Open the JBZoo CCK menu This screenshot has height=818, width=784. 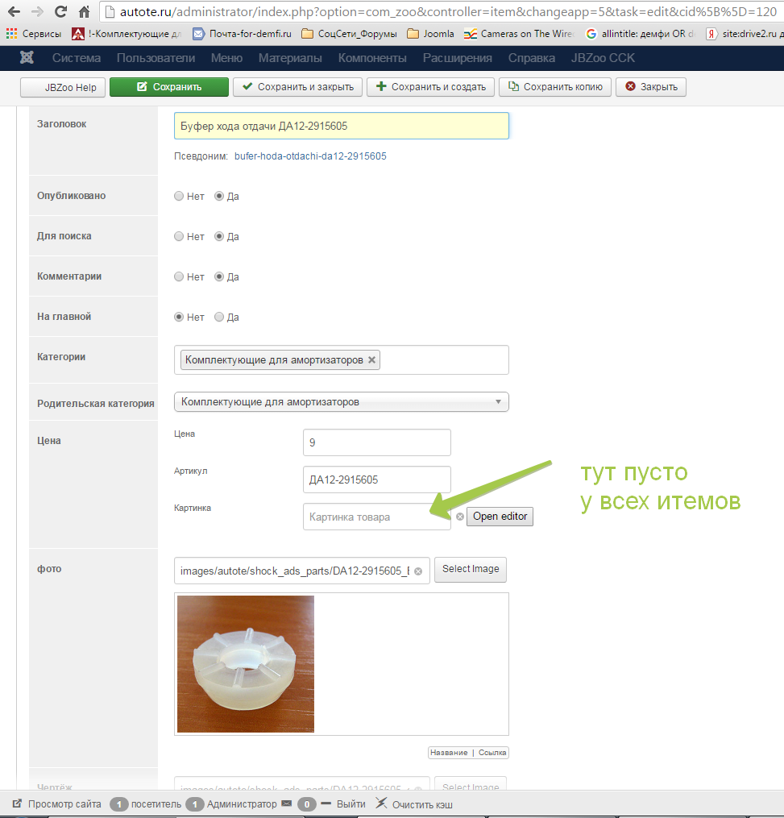click(x=603, y=58)
